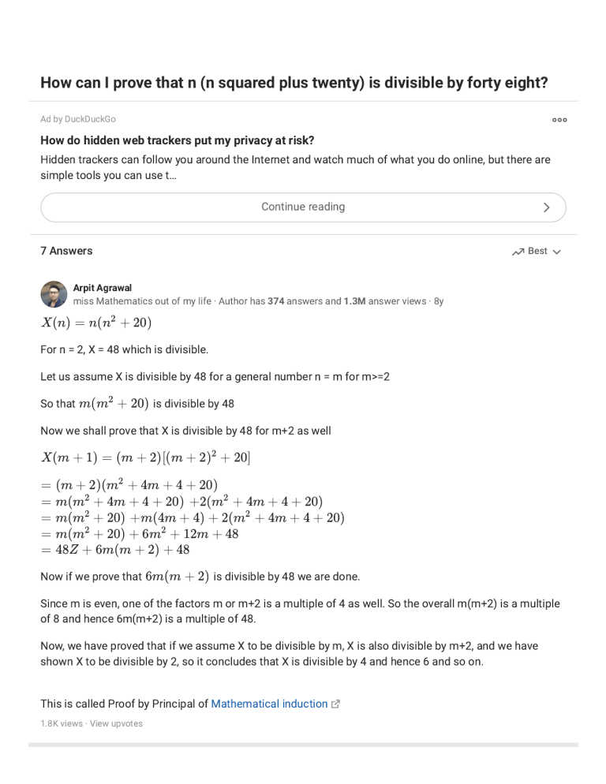Click the Ad by DuckDuckGo label
The width and height of the screenshot is (606, 784).
pyautogui.click(x=77, y=119)
